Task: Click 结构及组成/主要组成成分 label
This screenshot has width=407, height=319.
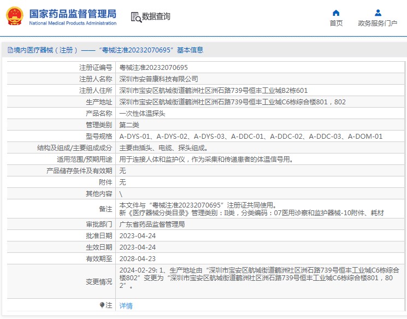Action: pyautogui.click(x=74, y=148)
